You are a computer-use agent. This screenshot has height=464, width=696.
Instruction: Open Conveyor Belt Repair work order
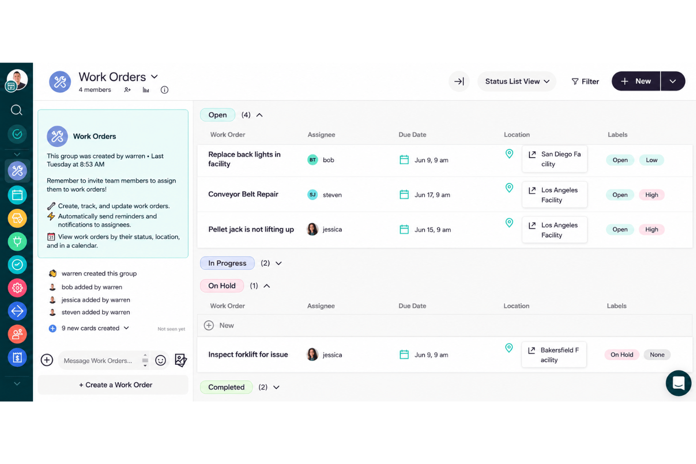pos(243,194)
